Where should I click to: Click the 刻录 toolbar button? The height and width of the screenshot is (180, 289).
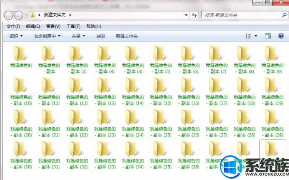101,36
